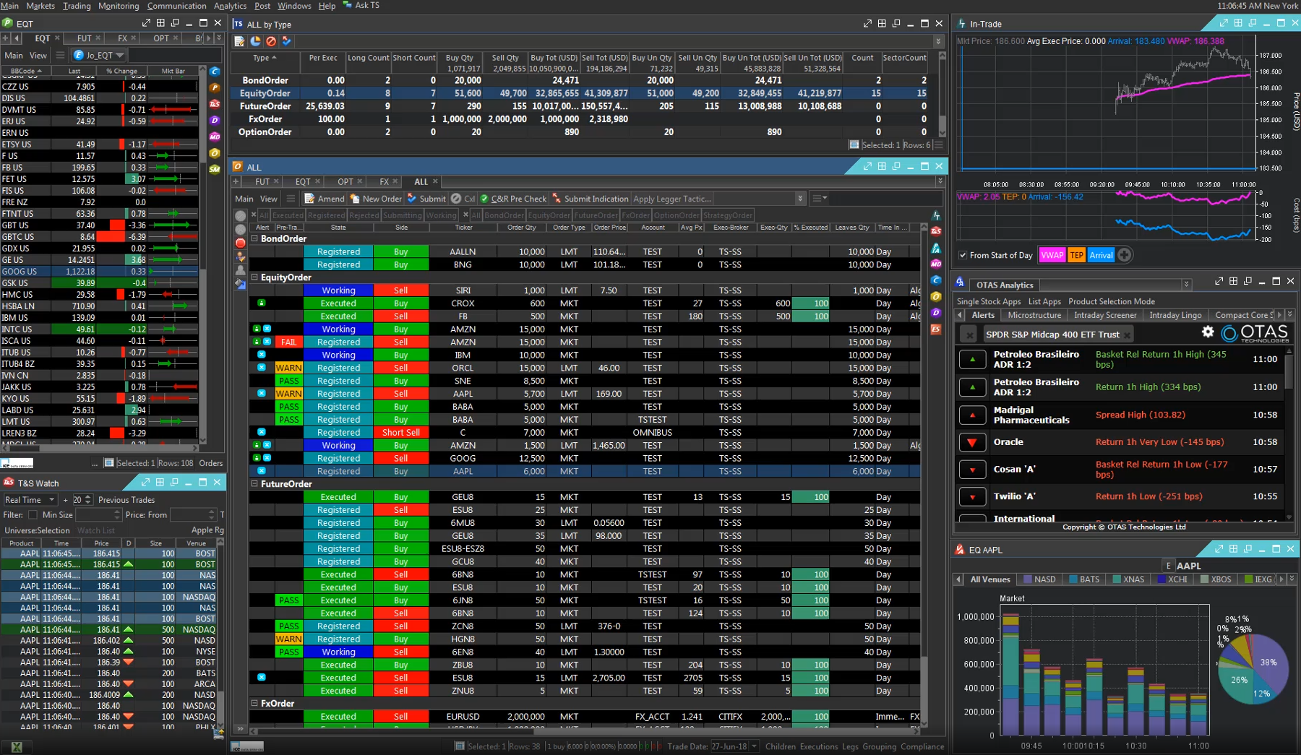Screen dimensions: 1301x755
Task: Click the red circle icon left of the order grid
Action: tap(241, 243)
